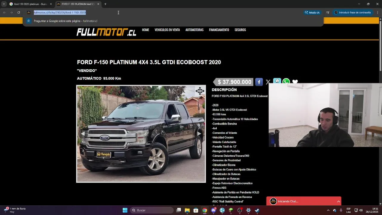This screenshot has height=215, width=382.
Task: Click ESP LAA language indicator
Action: pyautogui.click(x=348, y=210)
